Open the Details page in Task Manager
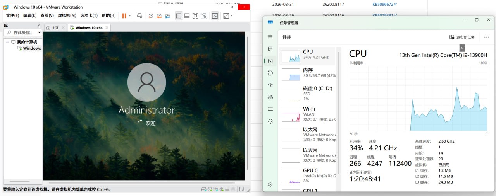 tap(270, 109)
